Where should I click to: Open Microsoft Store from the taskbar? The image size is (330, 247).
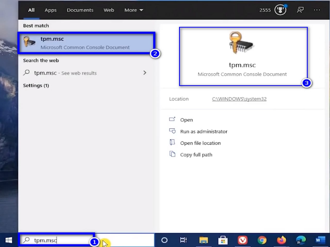223,240
